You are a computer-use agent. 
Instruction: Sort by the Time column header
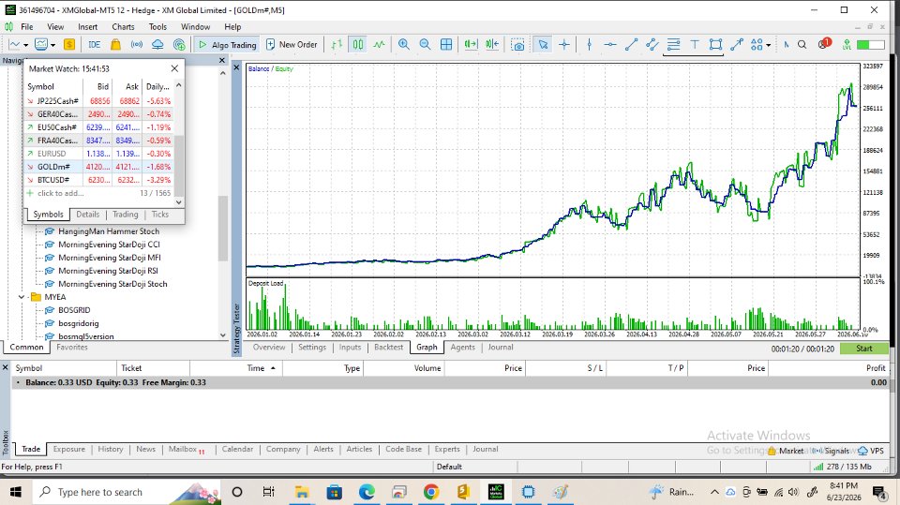coord(255,368)
